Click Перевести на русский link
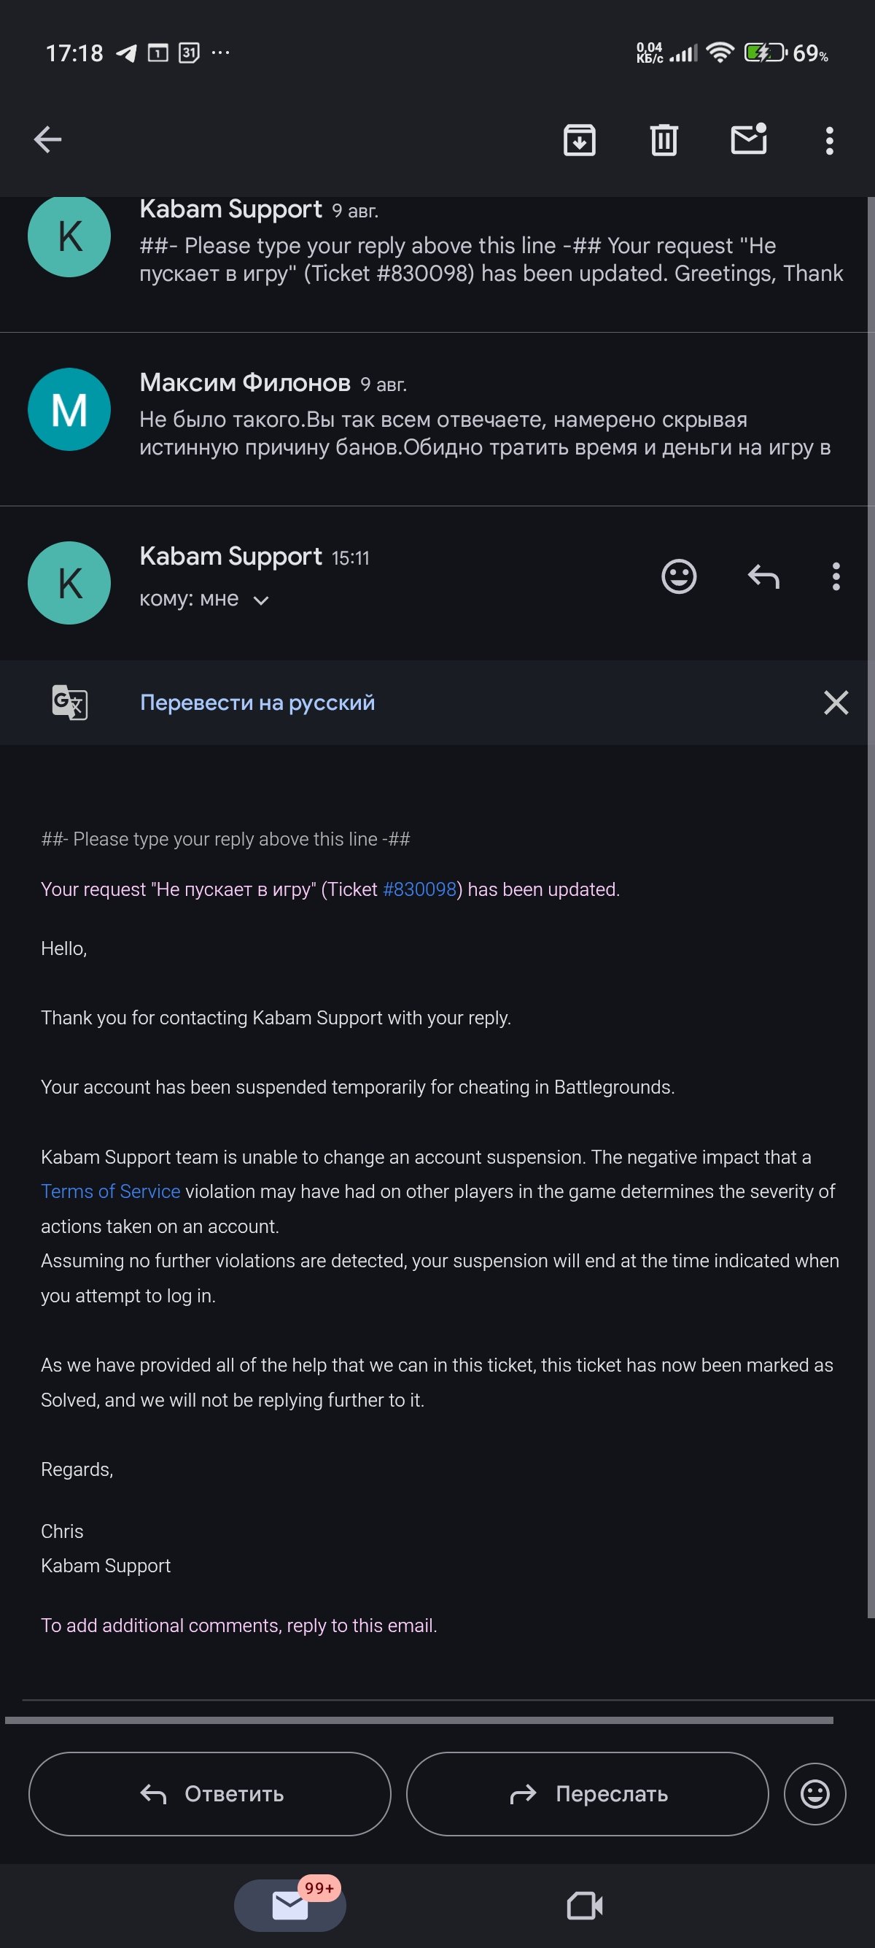 point(257,703)
